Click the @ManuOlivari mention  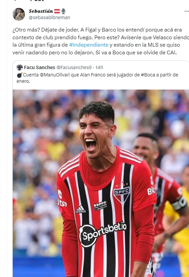[55, 75]
